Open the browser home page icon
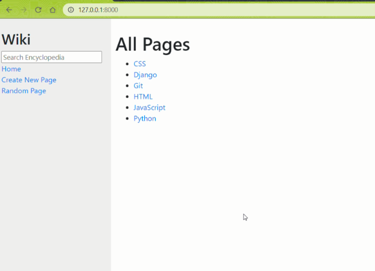This screenshot has width=375, height=271. point(53,10)
